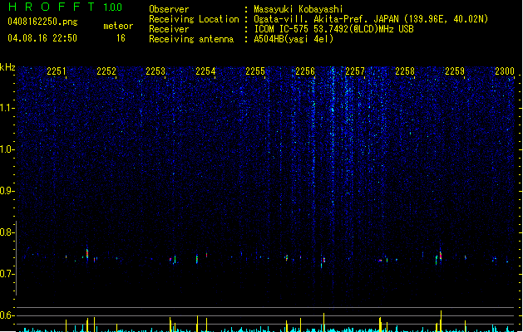
Task: Click the HROFFT 1.0.0 title text
Action: tap(66, 7)
